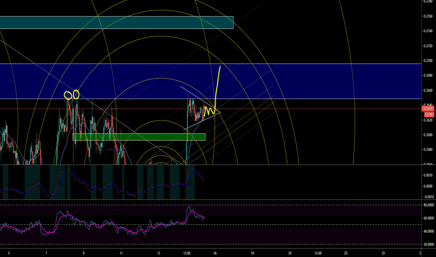Click date label 11 on time axis

click(x=121, y=253)
